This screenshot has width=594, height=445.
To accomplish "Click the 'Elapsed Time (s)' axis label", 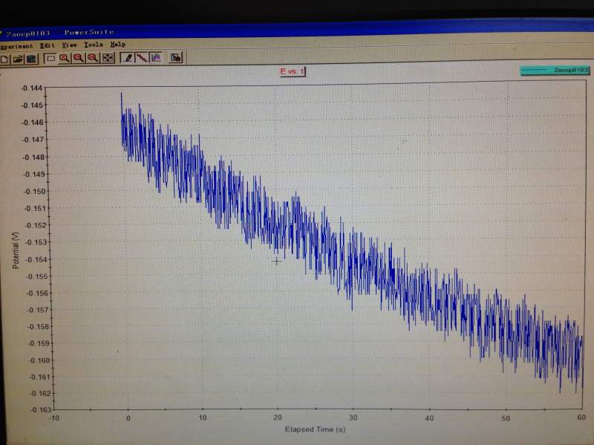I will (x=315, y=429).
